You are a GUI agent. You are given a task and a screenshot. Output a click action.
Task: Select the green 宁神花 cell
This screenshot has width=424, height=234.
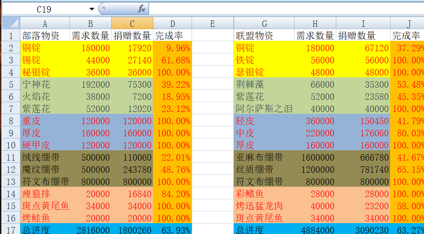point(45,84)
